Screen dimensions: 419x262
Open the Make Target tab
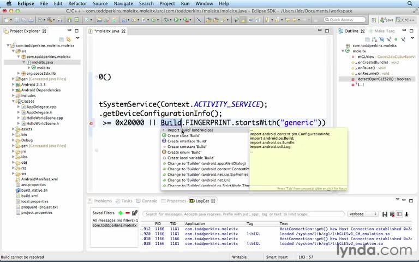tap(381, 31)
